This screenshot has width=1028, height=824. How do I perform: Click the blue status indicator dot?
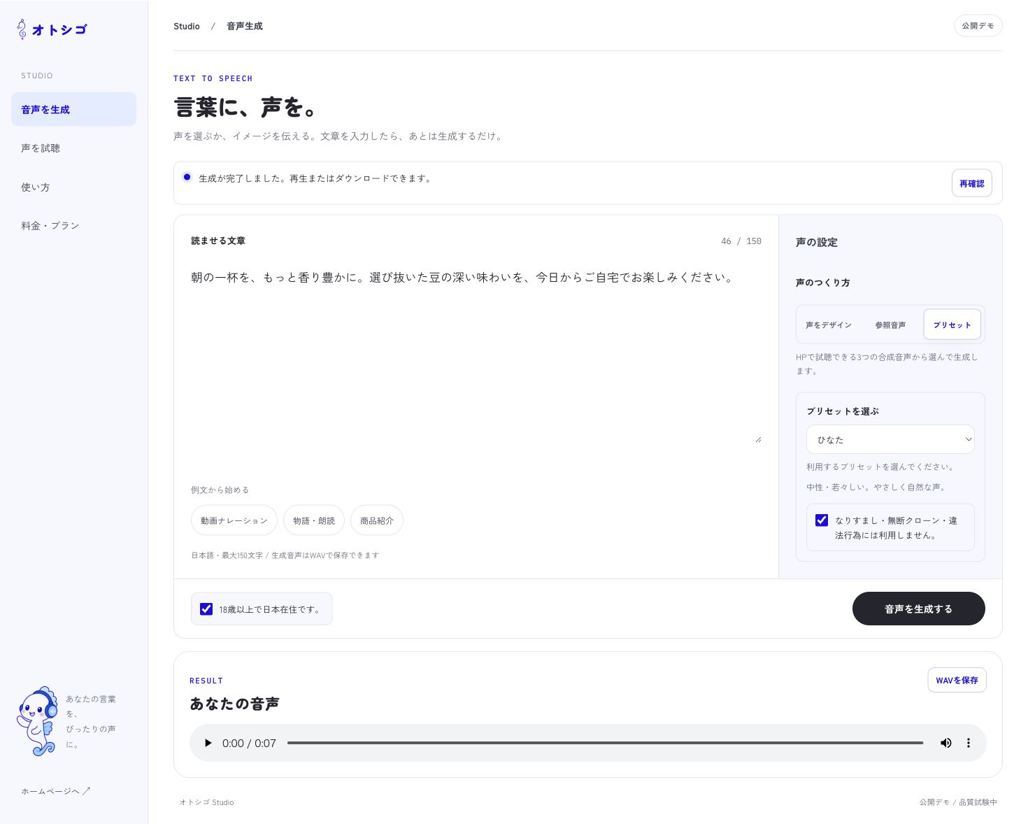[x=187, y=177]
